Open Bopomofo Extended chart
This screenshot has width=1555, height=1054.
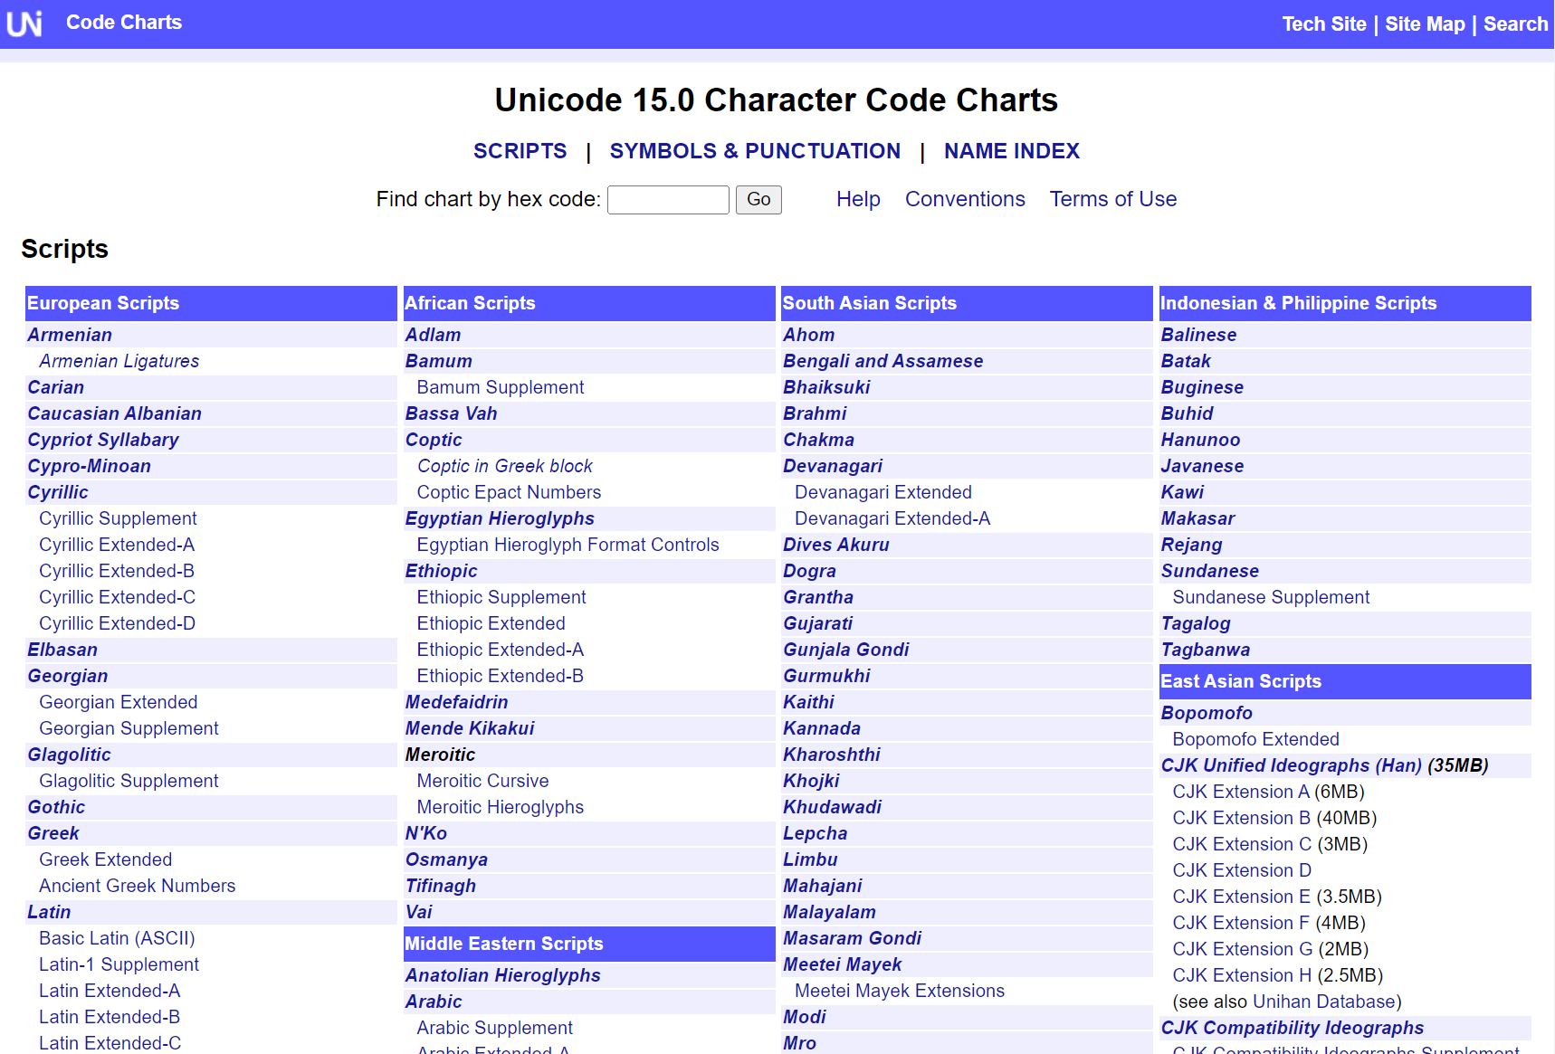(1255, 739)
